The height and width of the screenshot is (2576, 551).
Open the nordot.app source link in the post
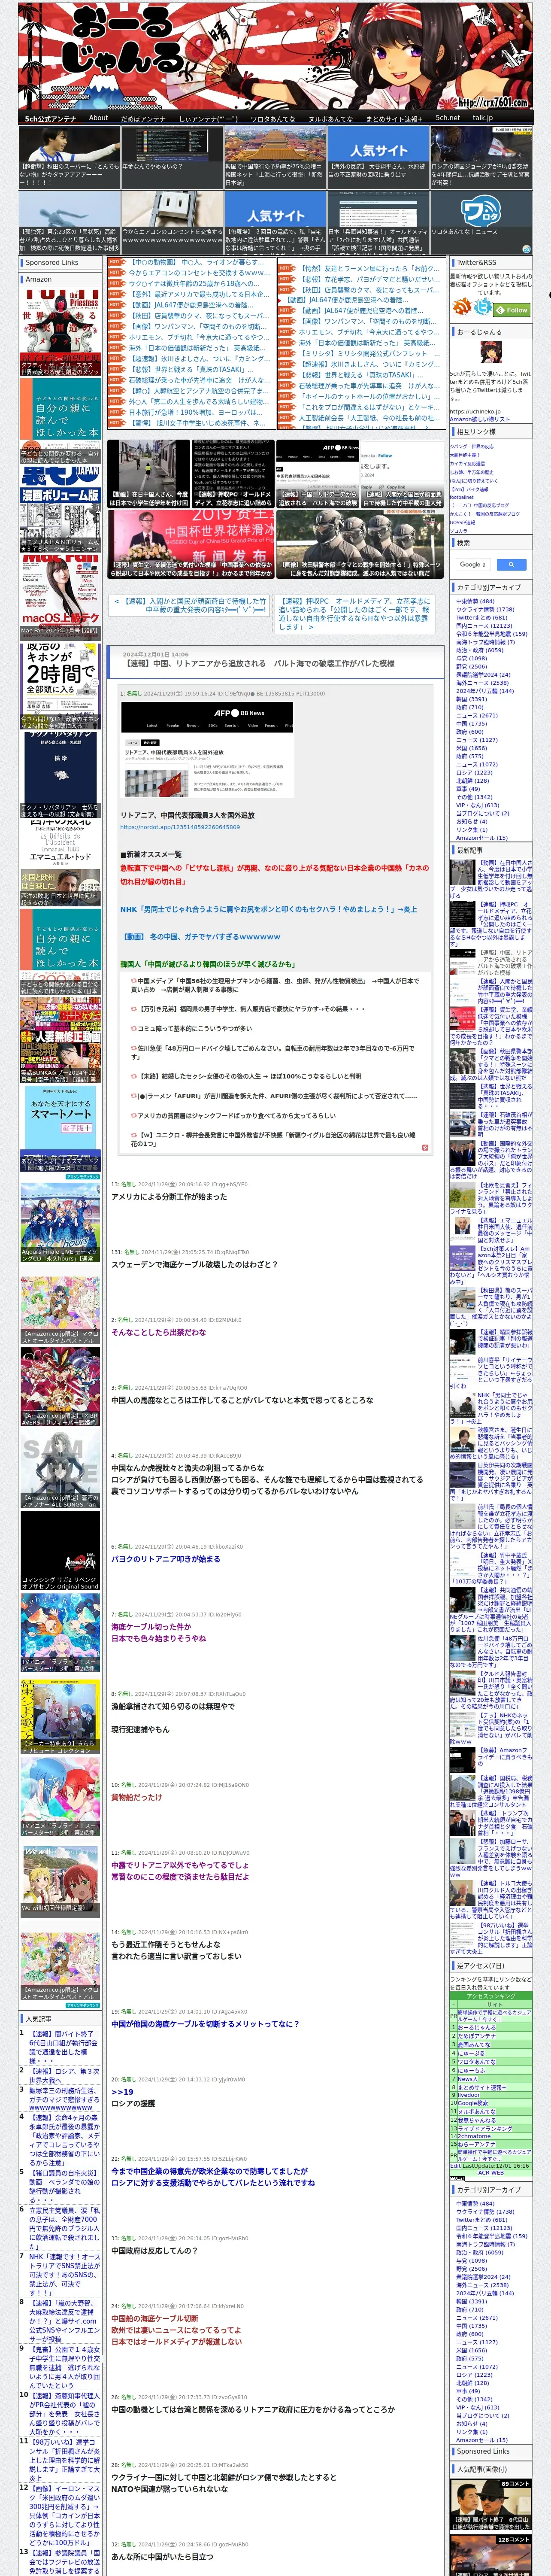pyautogui.click(x=180, y=827)
